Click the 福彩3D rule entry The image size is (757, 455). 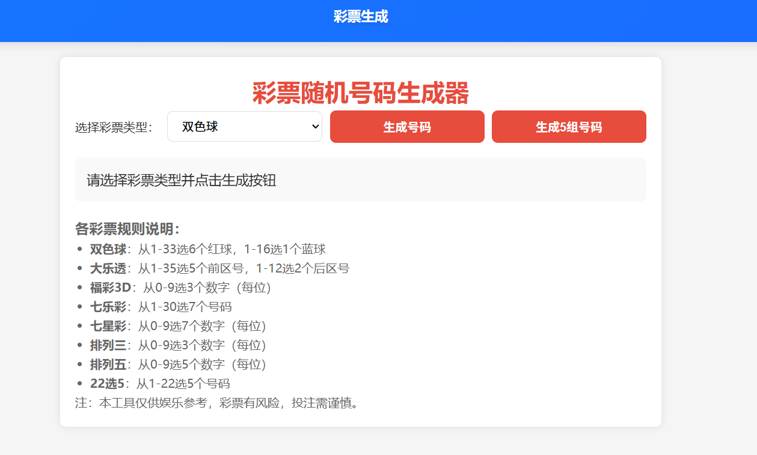(x=180, y=288)
